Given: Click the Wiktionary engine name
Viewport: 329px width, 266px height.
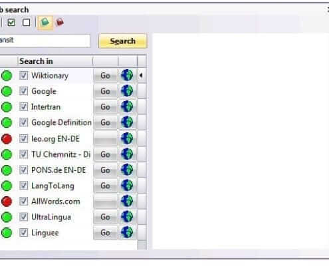Looking at the screenshot, I should pyautogui.click(x=50, y=76).
